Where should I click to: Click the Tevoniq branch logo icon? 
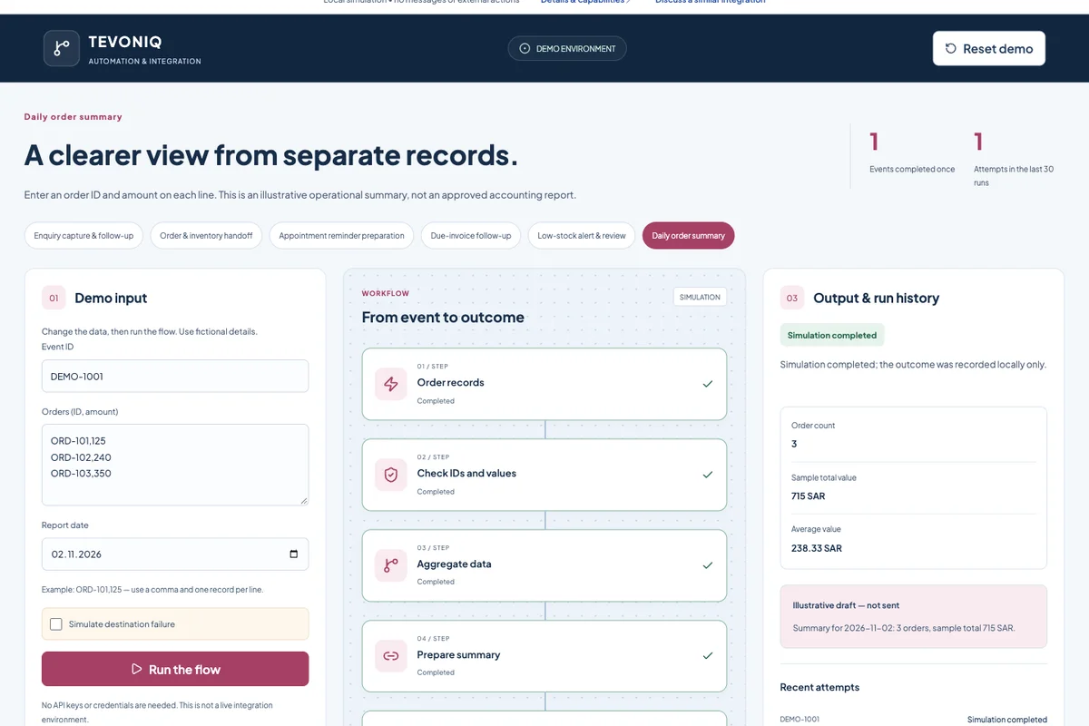click(x=62, y=48)
